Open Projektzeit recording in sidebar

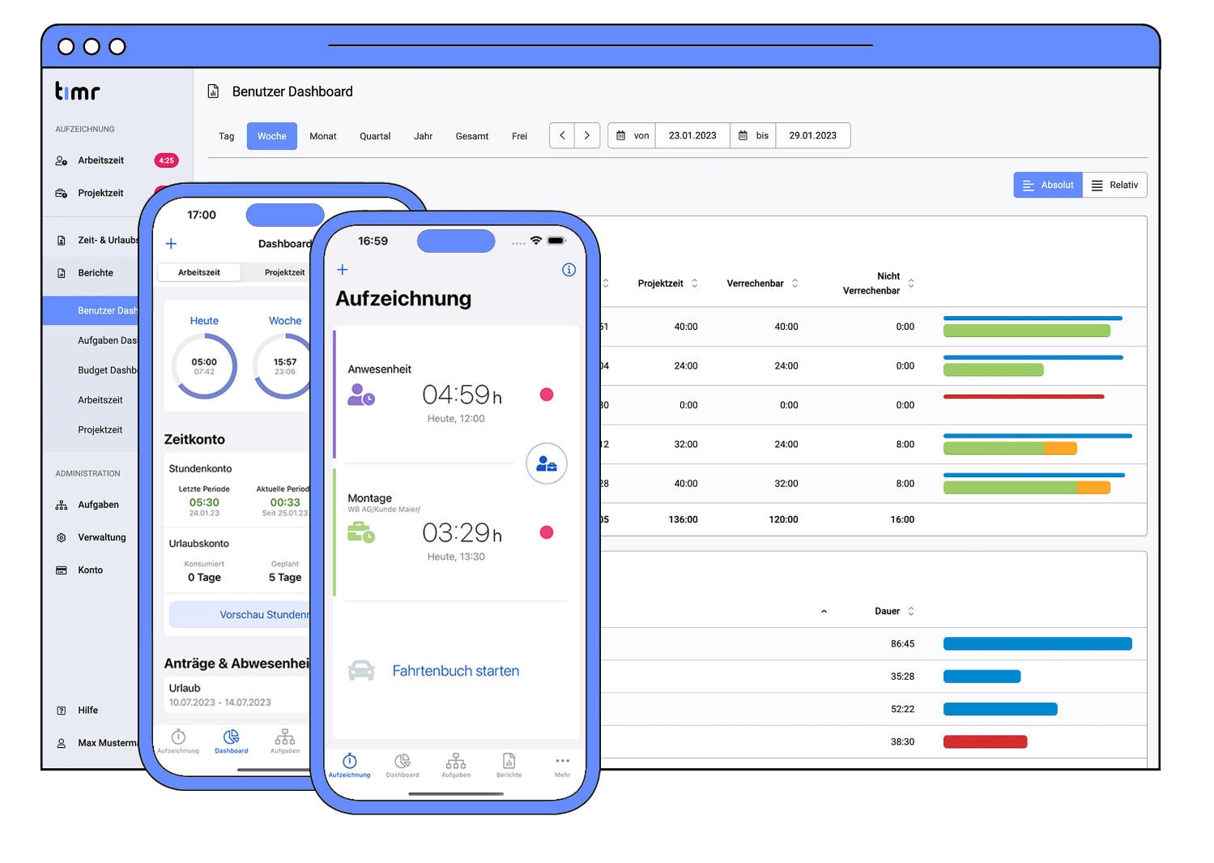coord(100,193)
